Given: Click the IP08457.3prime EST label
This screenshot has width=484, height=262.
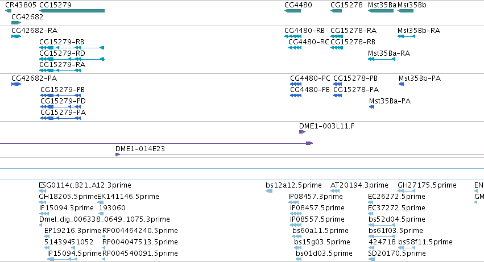Looking at the screenshot, I should coord(316,197).
